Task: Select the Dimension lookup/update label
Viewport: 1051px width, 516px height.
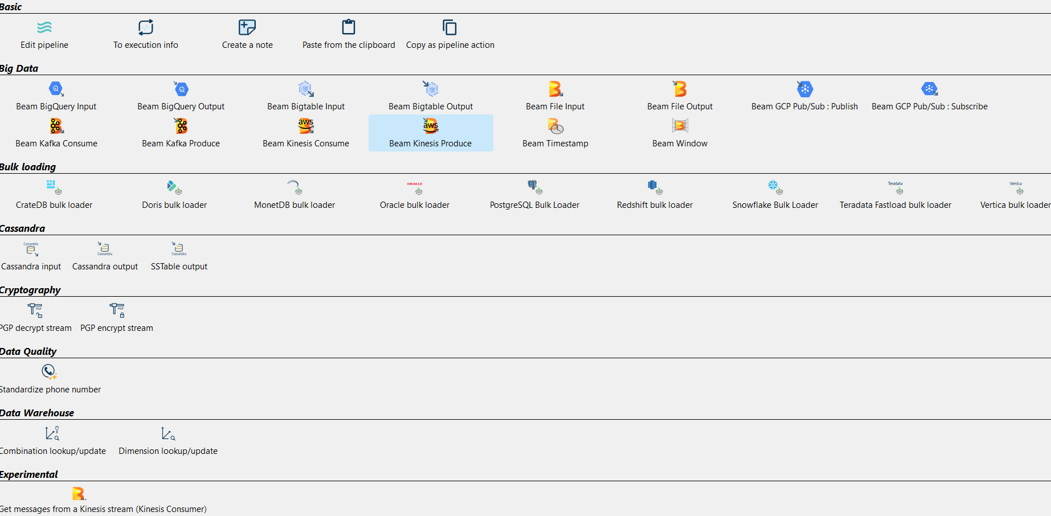Action: (x=168, y=451)
